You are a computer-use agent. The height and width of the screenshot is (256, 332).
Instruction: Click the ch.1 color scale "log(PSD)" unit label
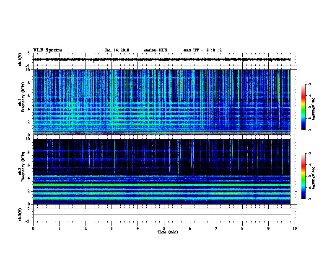314,109
